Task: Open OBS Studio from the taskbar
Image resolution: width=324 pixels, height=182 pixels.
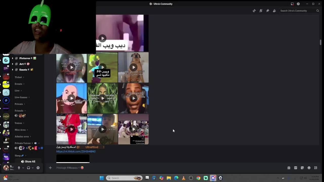Action: pos(191,178)
